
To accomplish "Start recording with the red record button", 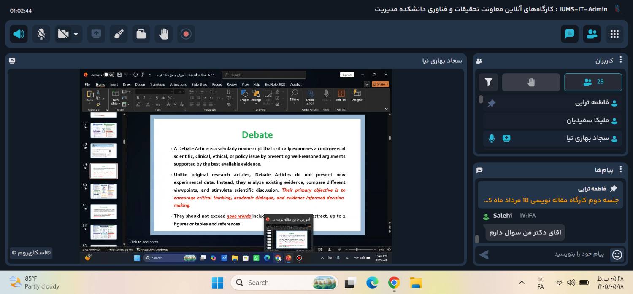I will [x=186, y=34].
